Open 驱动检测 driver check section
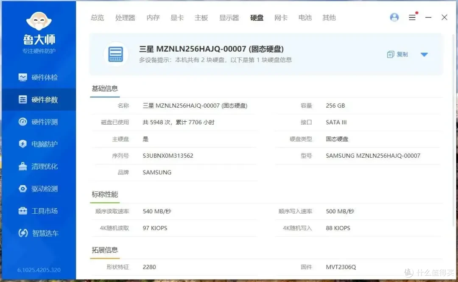The height and width of the screenshot is (282, 458). 38,189
